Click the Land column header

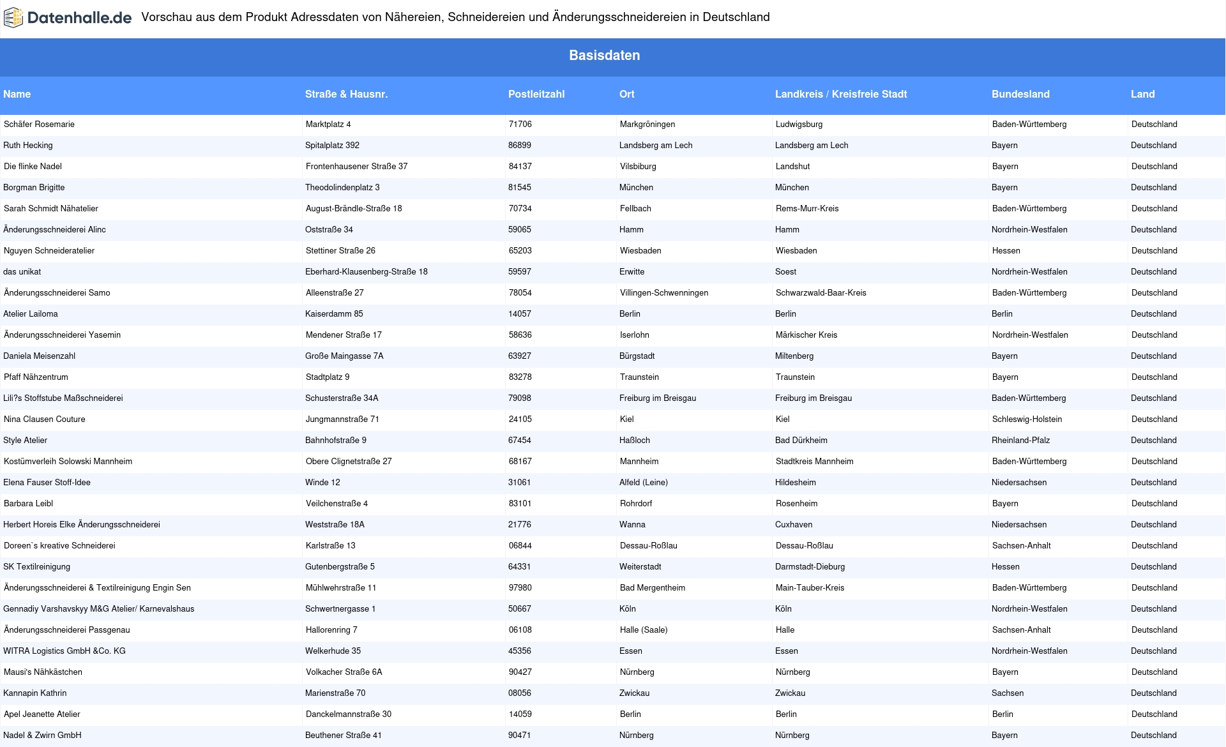tap(1143, 94)
